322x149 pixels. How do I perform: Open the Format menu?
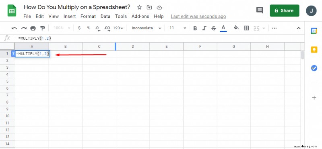pyautogui.click(x=88, y=16)
